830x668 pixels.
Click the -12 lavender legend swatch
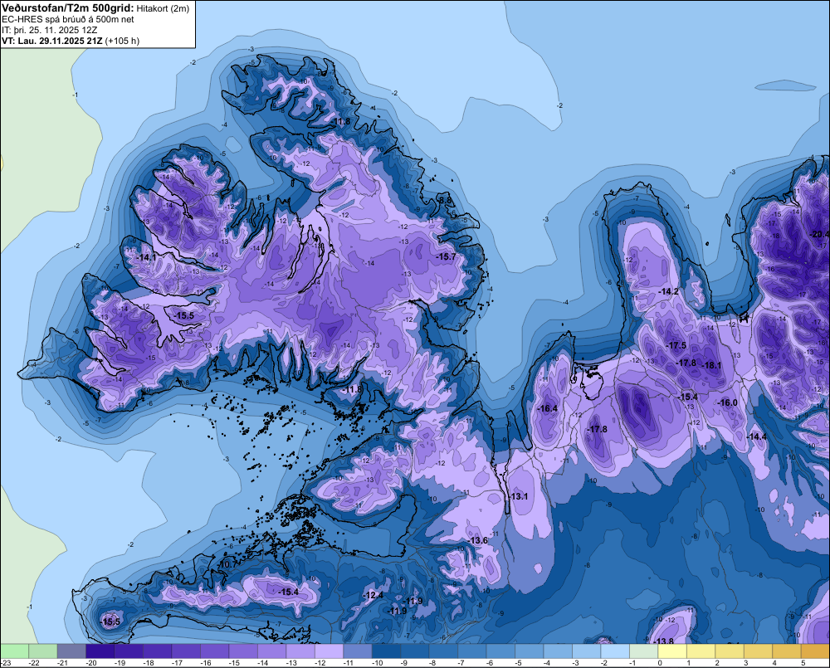(329, 651)
